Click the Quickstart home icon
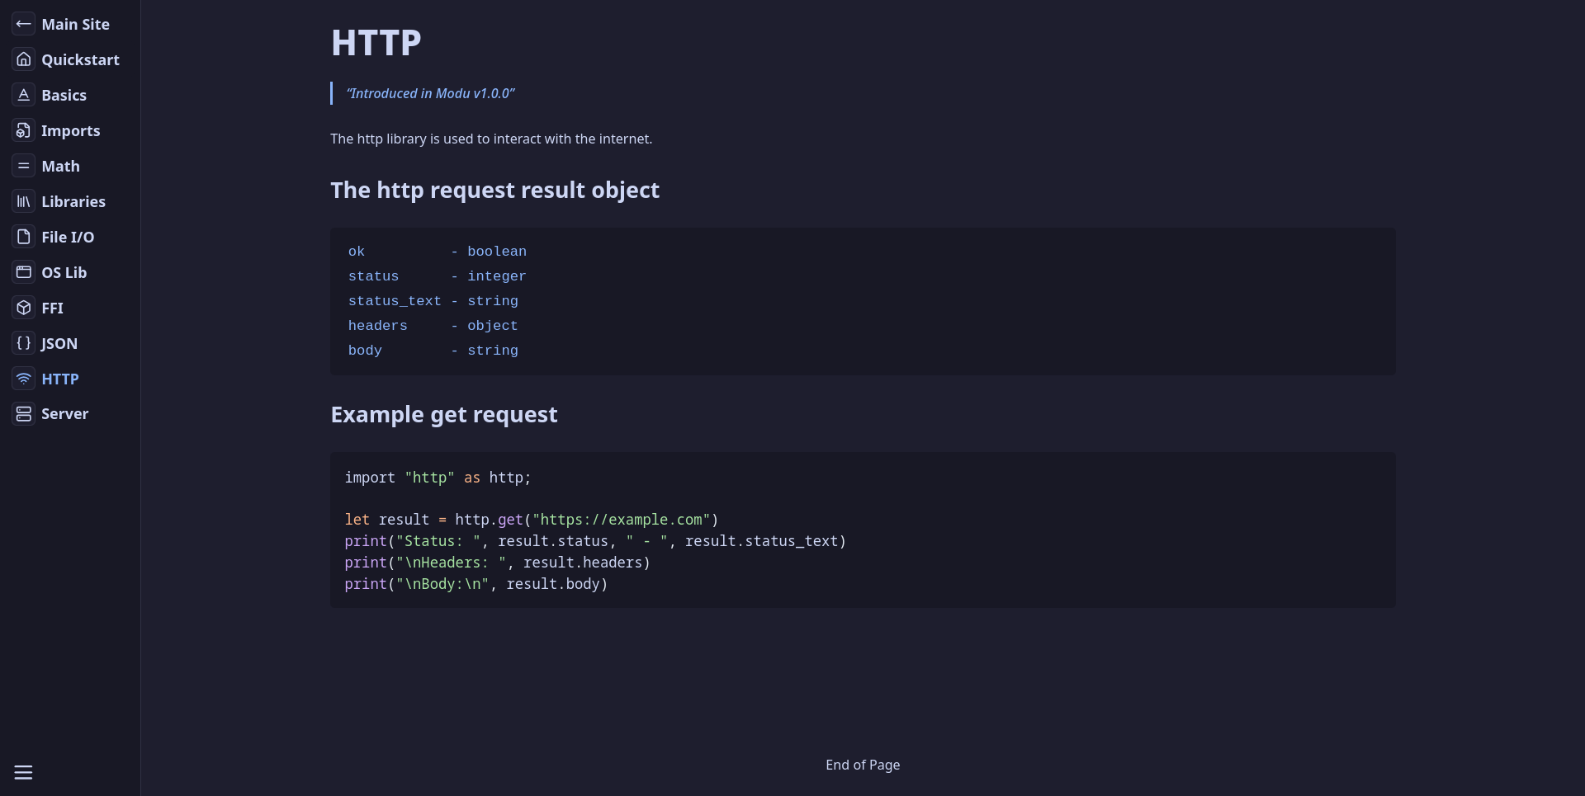The width and height of the screenshot is (1585, 796). [x=24, y=59]
